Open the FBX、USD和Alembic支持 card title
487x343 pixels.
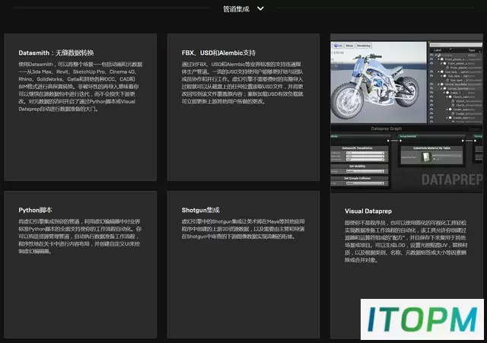pos(218,52)
